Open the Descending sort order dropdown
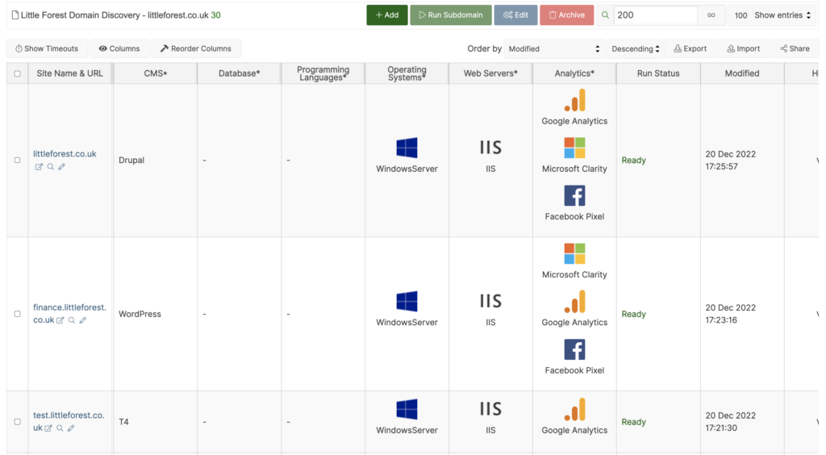 click(636, 48)
